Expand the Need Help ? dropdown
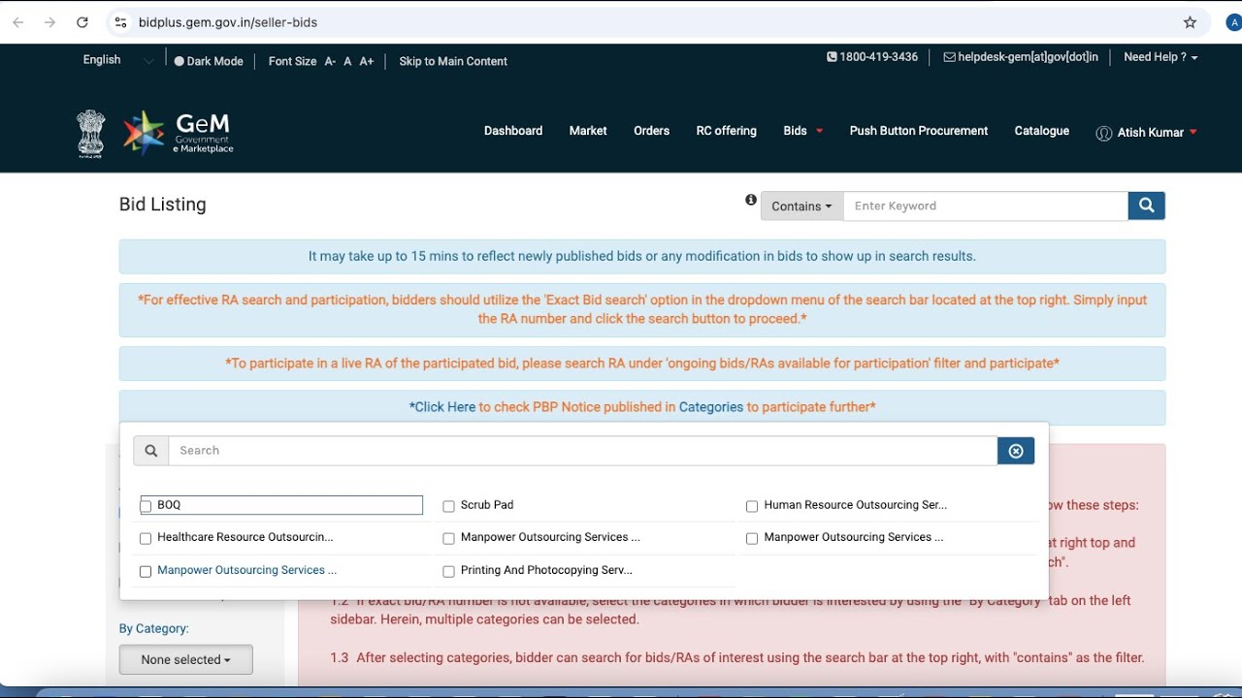The image size is (1242, 698). 1160,57
